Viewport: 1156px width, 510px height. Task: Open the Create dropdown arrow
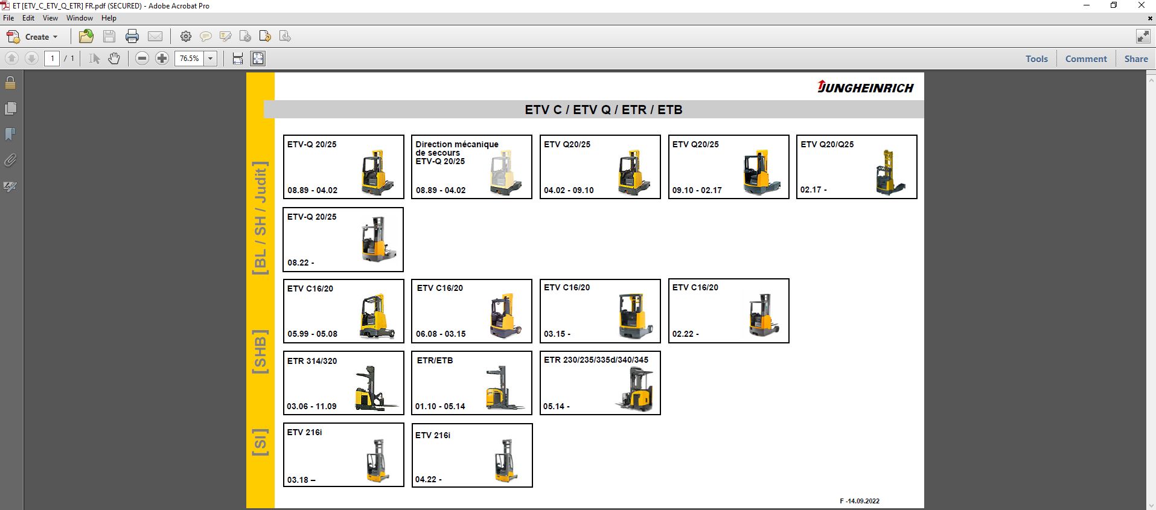(56, 37)
